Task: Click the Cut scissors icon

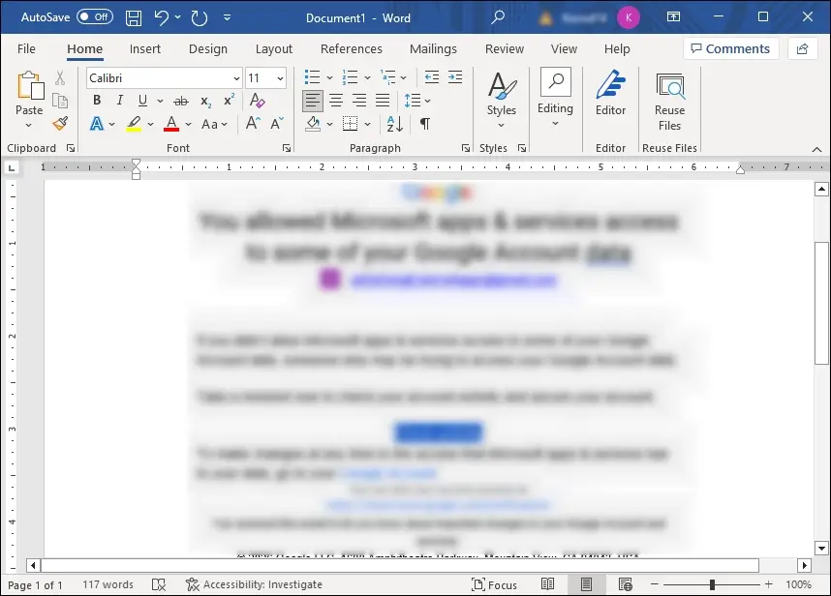Action: coord(60,77)
